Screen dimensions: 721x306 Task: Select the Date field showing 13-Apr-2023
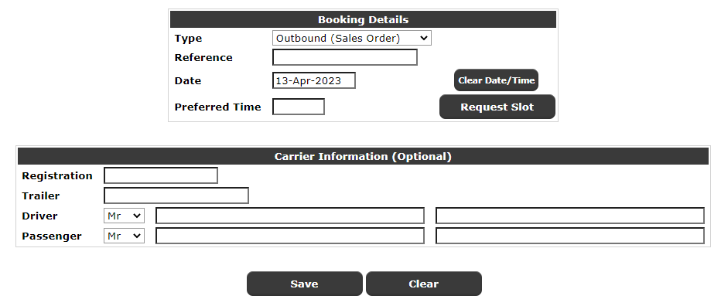(x=313, y=80)
